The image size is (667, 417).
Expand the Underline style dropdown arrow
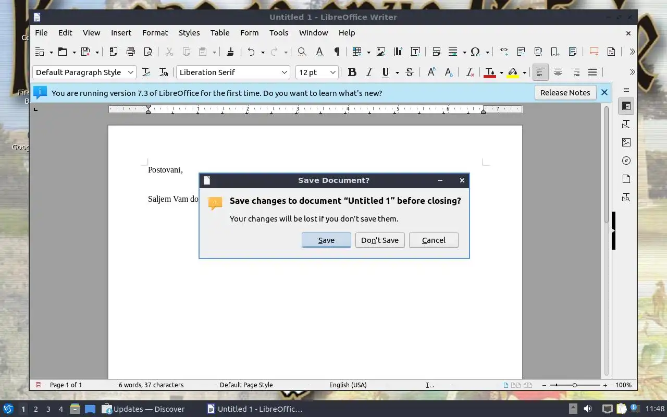coord(397,73)
